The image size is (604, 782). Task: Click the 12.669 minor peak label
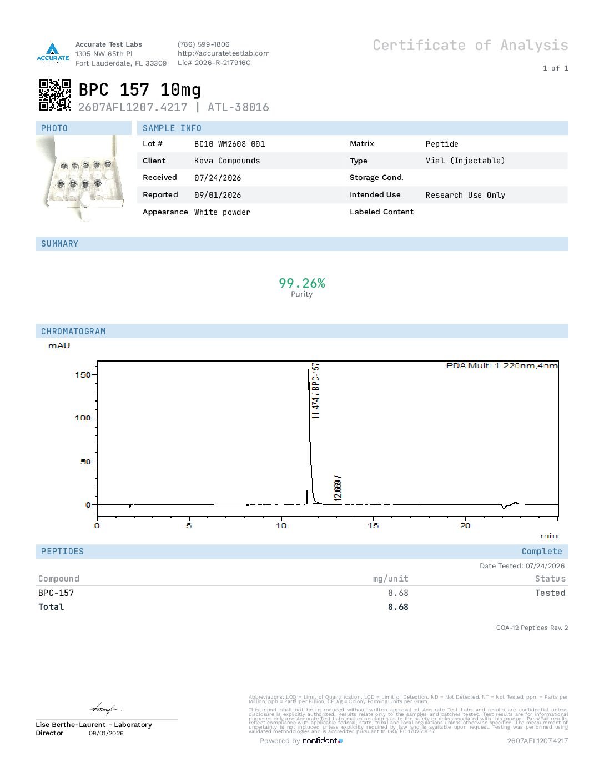click(x=338, y=488)
